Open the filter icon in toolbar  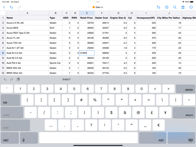(167, 7)
